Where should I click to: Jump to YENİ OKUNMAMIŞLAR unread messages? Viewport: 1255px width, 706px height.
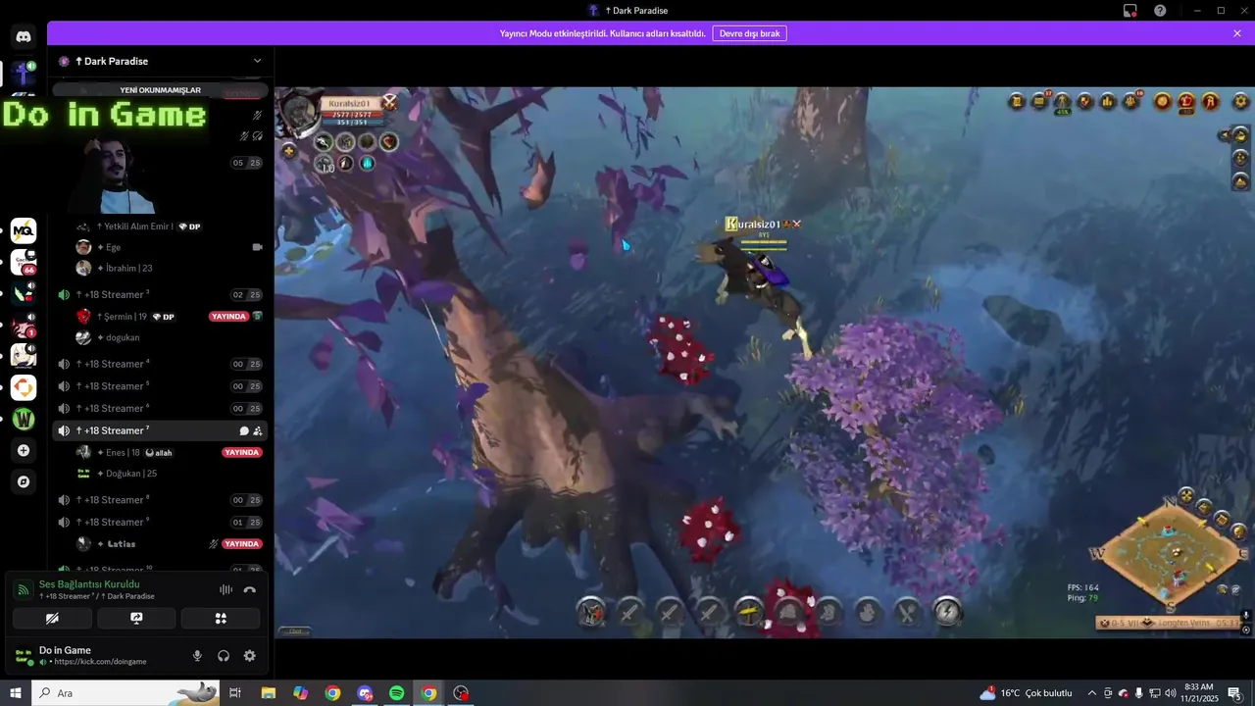point(160,90)
